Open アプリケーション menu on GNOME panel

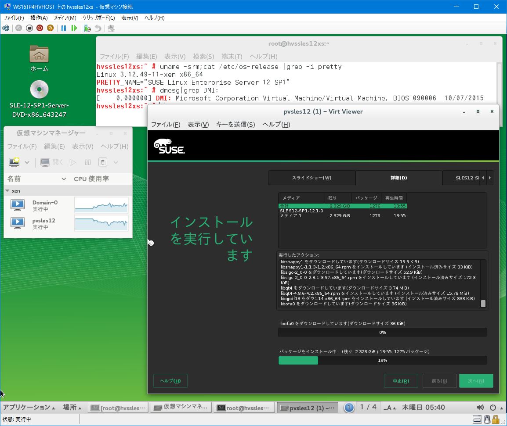pyautogui.click(x=29, y=407)
